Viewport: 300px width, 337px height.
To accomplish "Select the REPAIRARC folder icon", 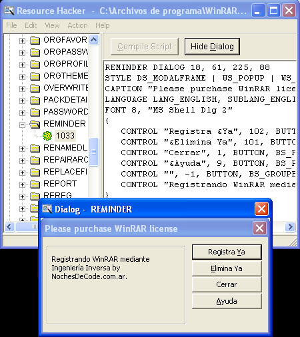I will (35, 160).
